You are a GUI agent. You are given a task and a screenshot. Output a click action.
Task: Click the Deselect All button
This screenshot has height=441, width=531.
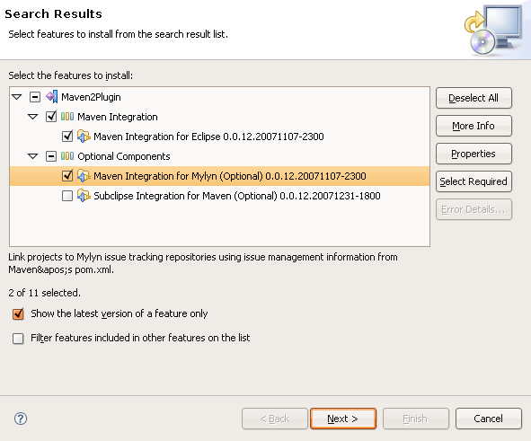point(473,98)
